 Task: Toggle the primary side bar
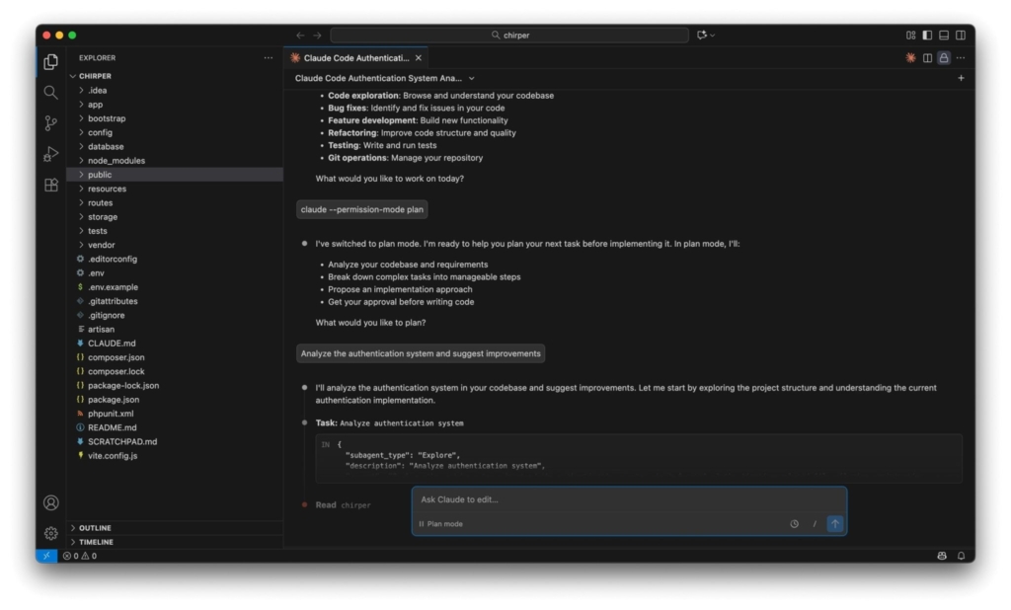click(x=927, y=35)
